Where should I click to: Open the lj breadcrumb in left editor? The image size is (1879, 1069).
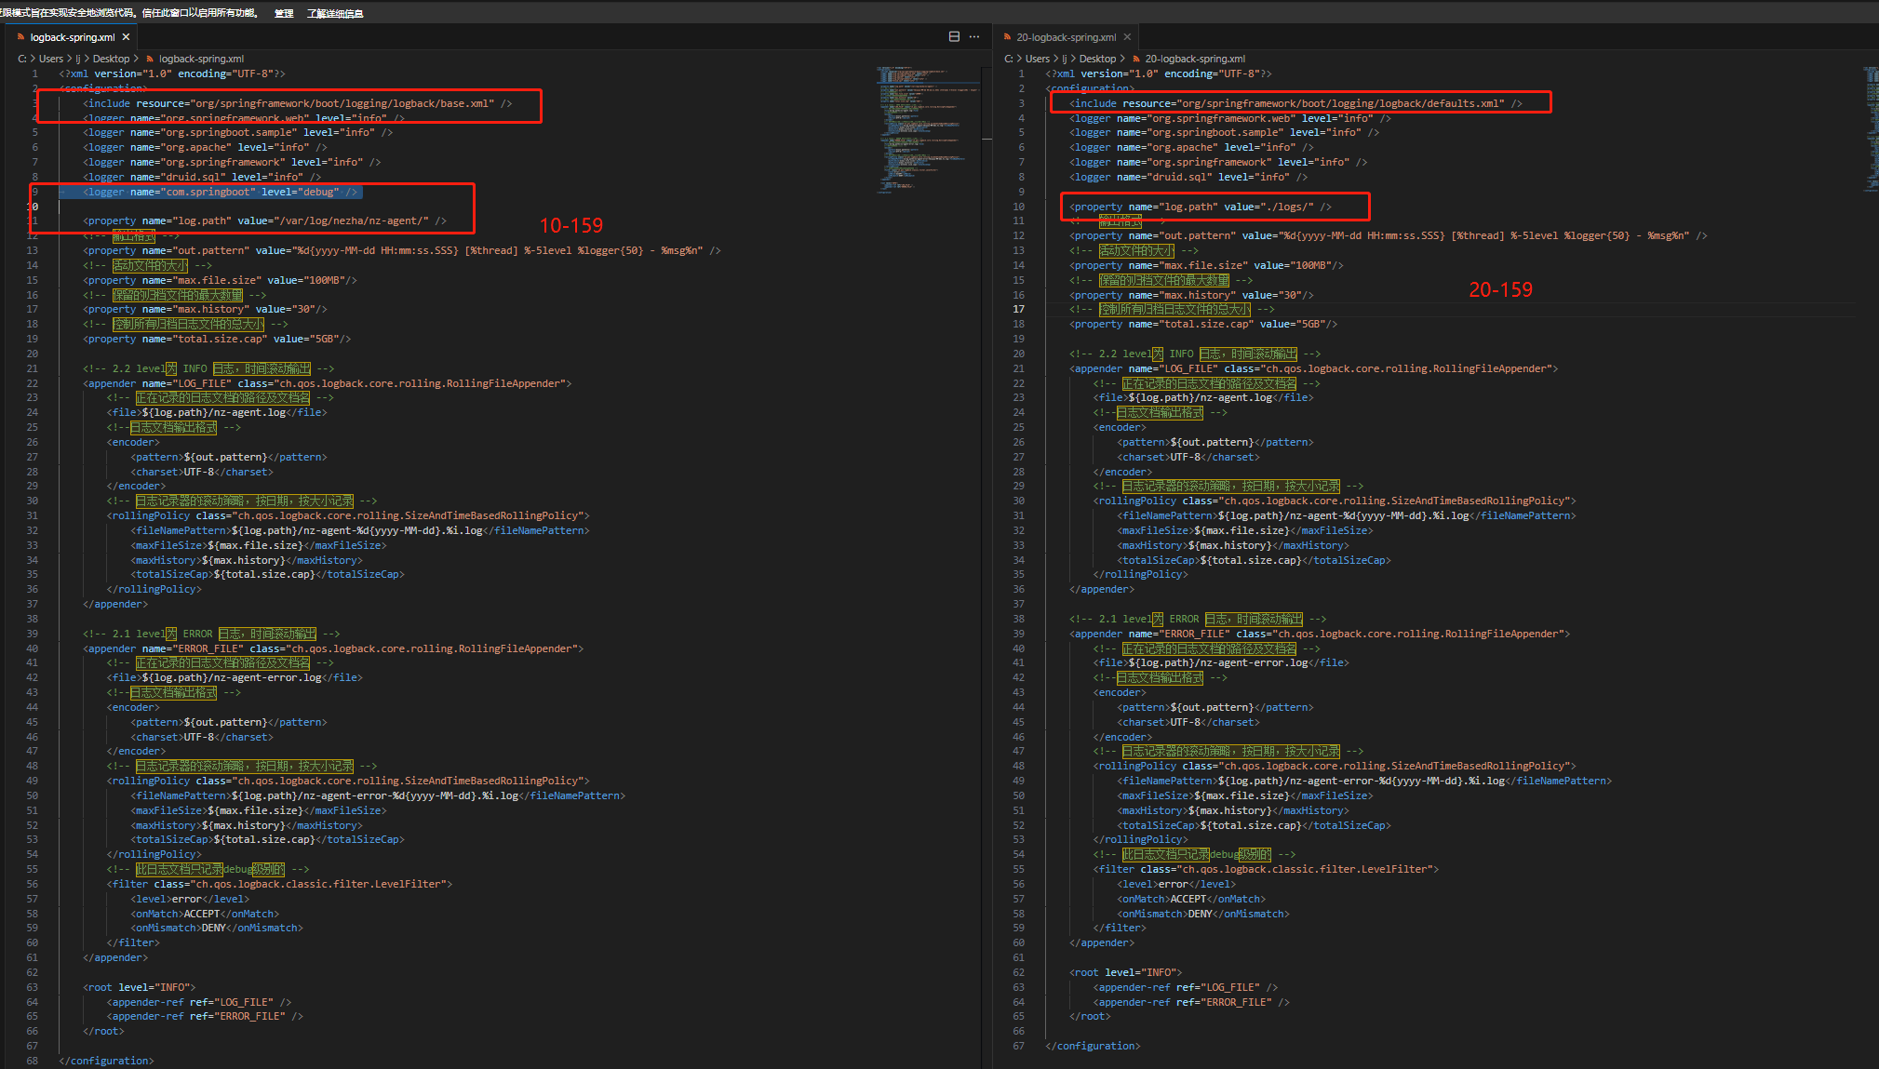click(x=78, y=59)
